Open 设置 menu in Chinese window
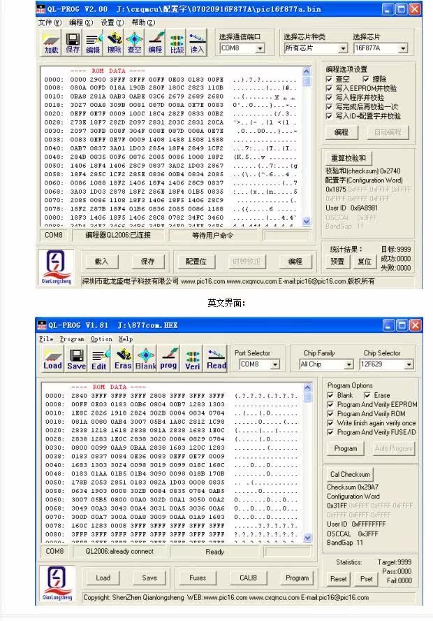 tap(112, 22)
